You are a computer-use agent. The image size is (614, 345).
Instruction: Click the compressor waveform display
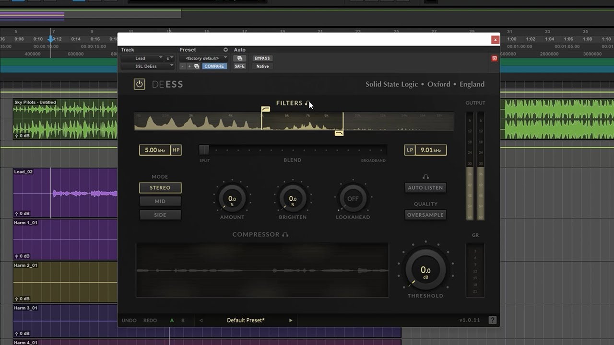pyautogui.click(x=262, y=270)
